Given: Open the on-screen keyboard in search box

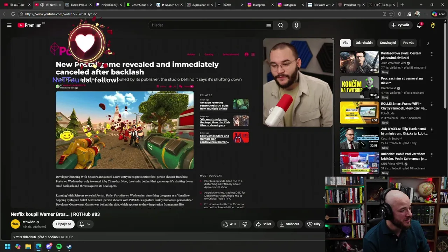Looking at the screenshot, I should (268, 25).
